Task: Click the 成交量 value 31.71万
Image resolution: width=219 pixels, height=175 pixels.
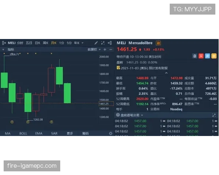Action: [x=211, y=78]
